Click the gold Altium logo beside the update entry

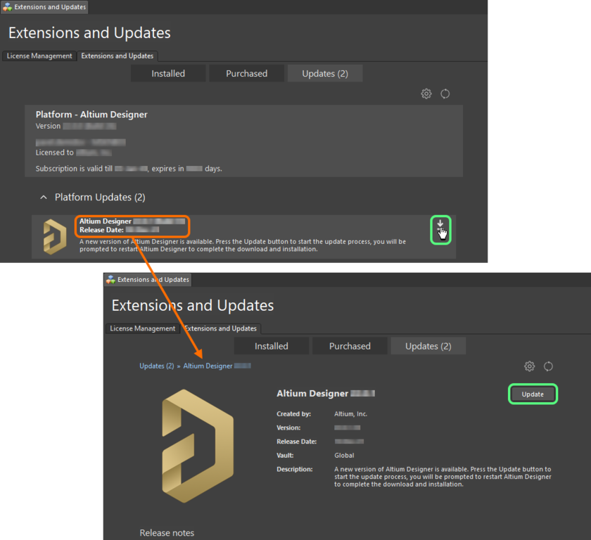[x=52, y=236]
